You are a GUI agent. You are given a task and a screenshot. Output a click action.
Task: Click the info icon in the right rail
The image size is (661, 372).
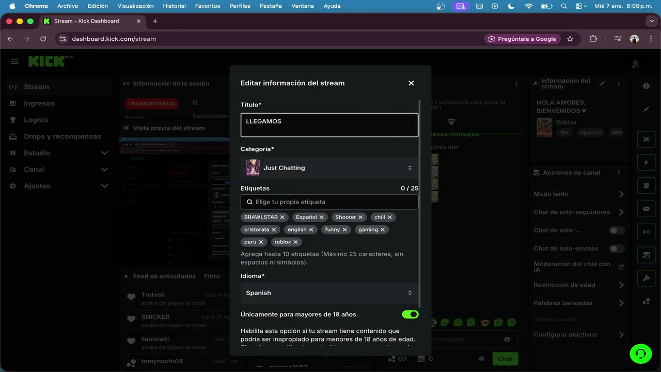646,86
